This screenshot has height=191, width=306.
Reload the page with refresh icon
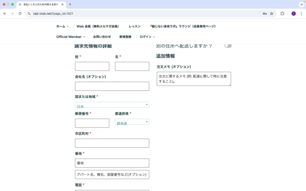point(20,13)
